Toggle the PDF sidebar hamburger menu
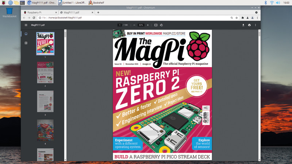The width and height of the screenshot is (292, 164). [x=26, y=25]
